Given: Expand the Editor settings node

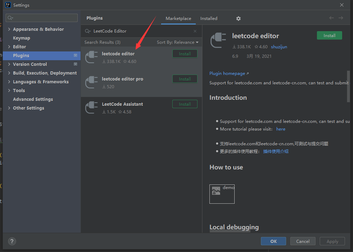Looking at the screenshot, I should tap(9, 47).
